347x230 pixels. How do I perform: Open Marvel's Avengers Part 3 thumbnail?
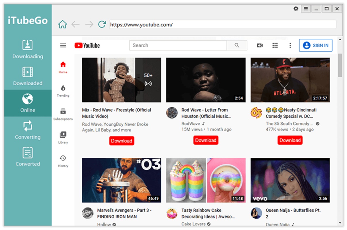[122, 180]
